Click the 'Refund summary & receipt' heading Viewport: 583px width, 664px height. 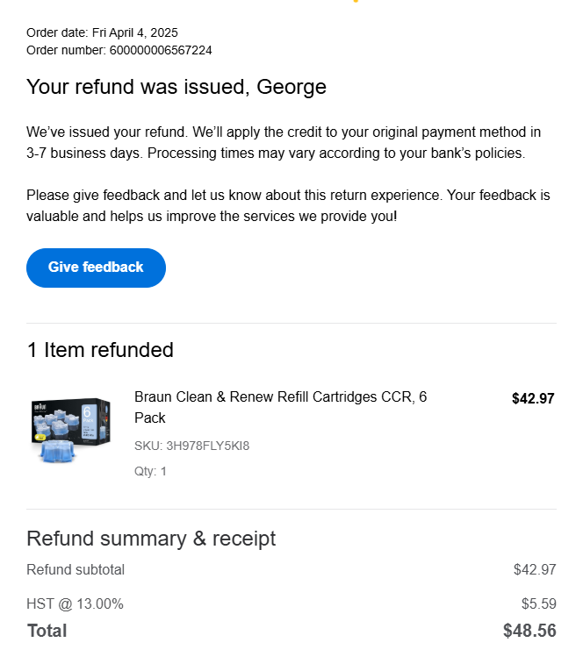[x=151, y=539]
